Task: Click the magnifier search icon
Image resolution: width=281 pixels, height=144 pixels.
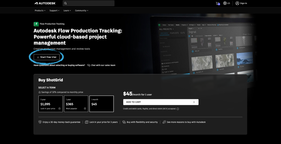Action: click(65, 3)
